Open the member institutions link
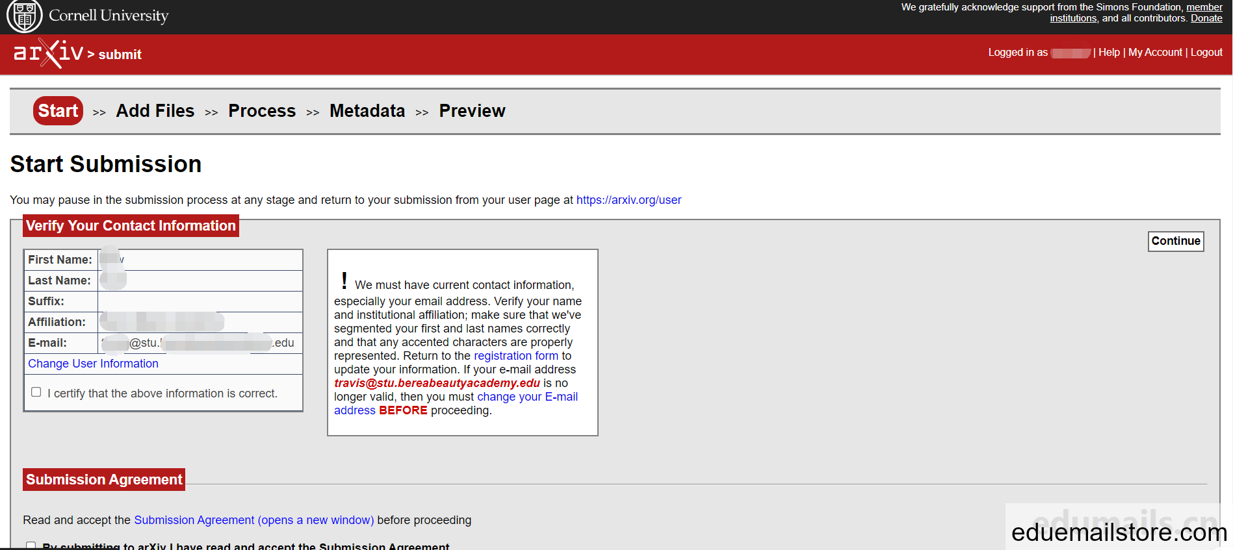 coord(1137,13)
